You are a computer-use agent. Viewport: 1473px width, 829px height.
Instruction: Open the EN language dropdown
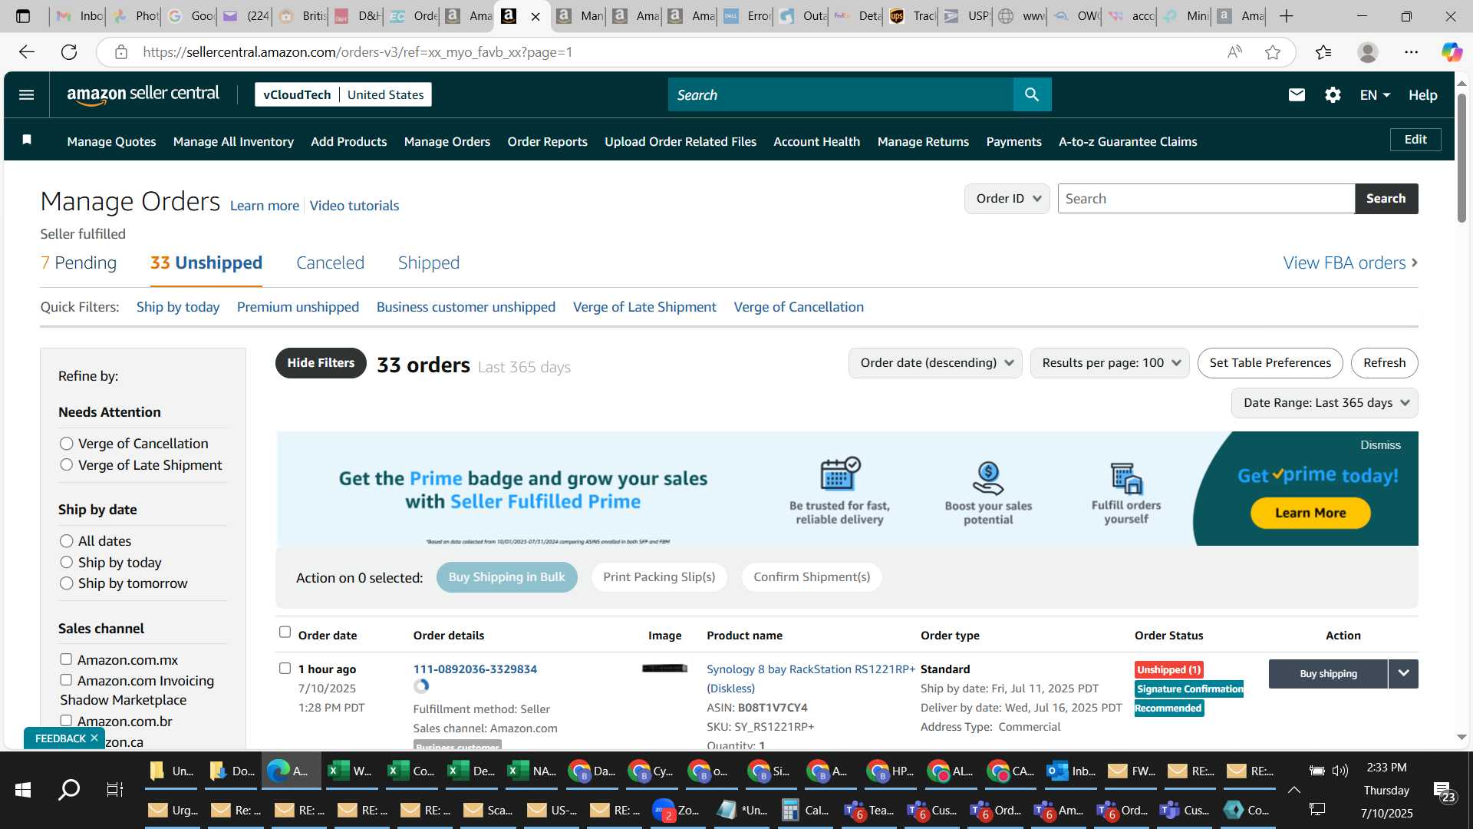[1375, 95]
